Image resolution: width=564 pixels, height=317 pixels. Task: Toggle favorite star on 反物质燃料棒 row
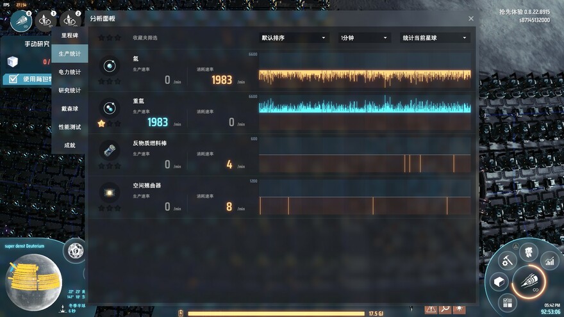(101, 165)
